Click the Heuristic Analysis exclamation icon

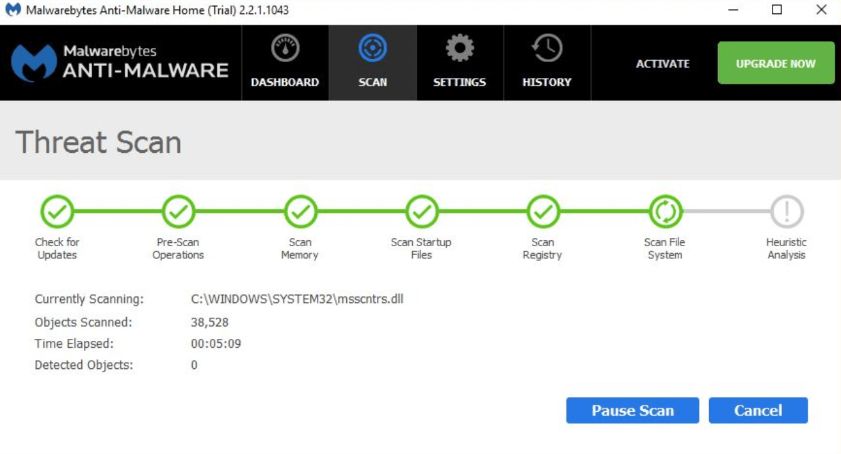(787, 212)
